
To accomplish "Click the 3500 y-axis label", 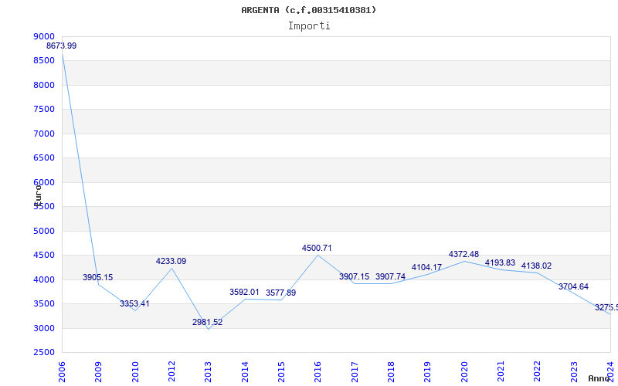I will pyautogui.click(x=44, y=303).
